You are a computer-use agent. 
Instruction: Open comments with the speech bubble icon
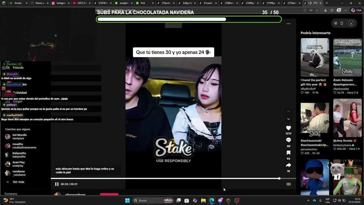288,140
